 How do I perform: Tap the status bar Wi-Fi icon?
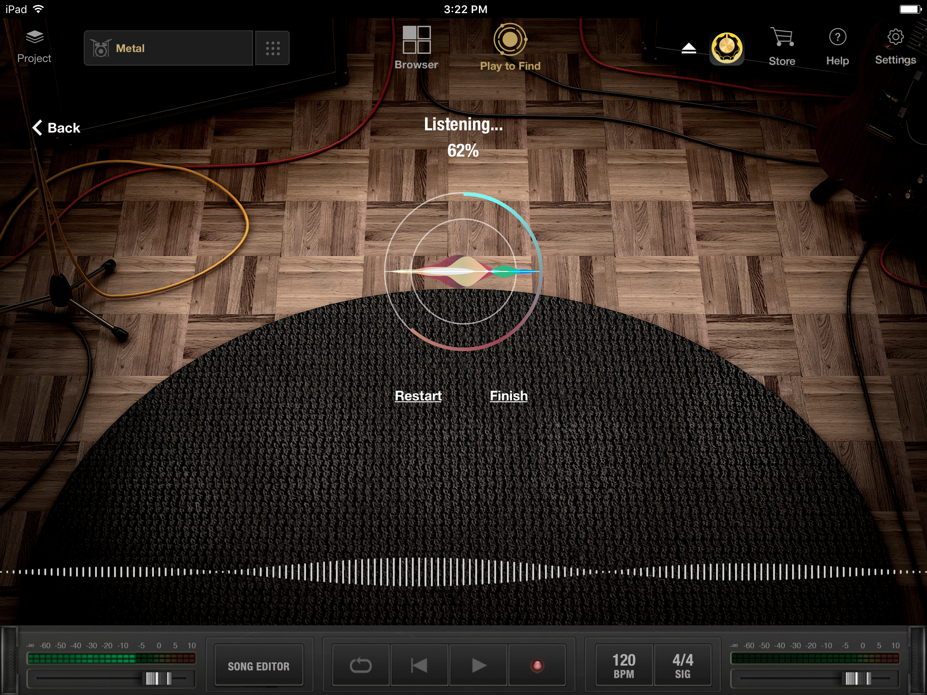[x=39, y=9]
